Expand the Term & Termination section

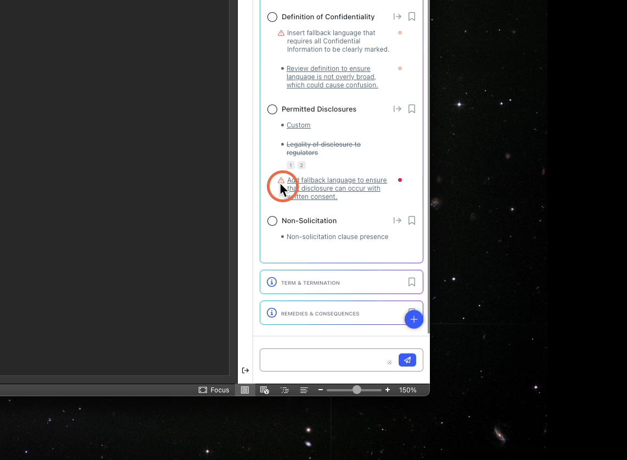[x=341, y=282]
